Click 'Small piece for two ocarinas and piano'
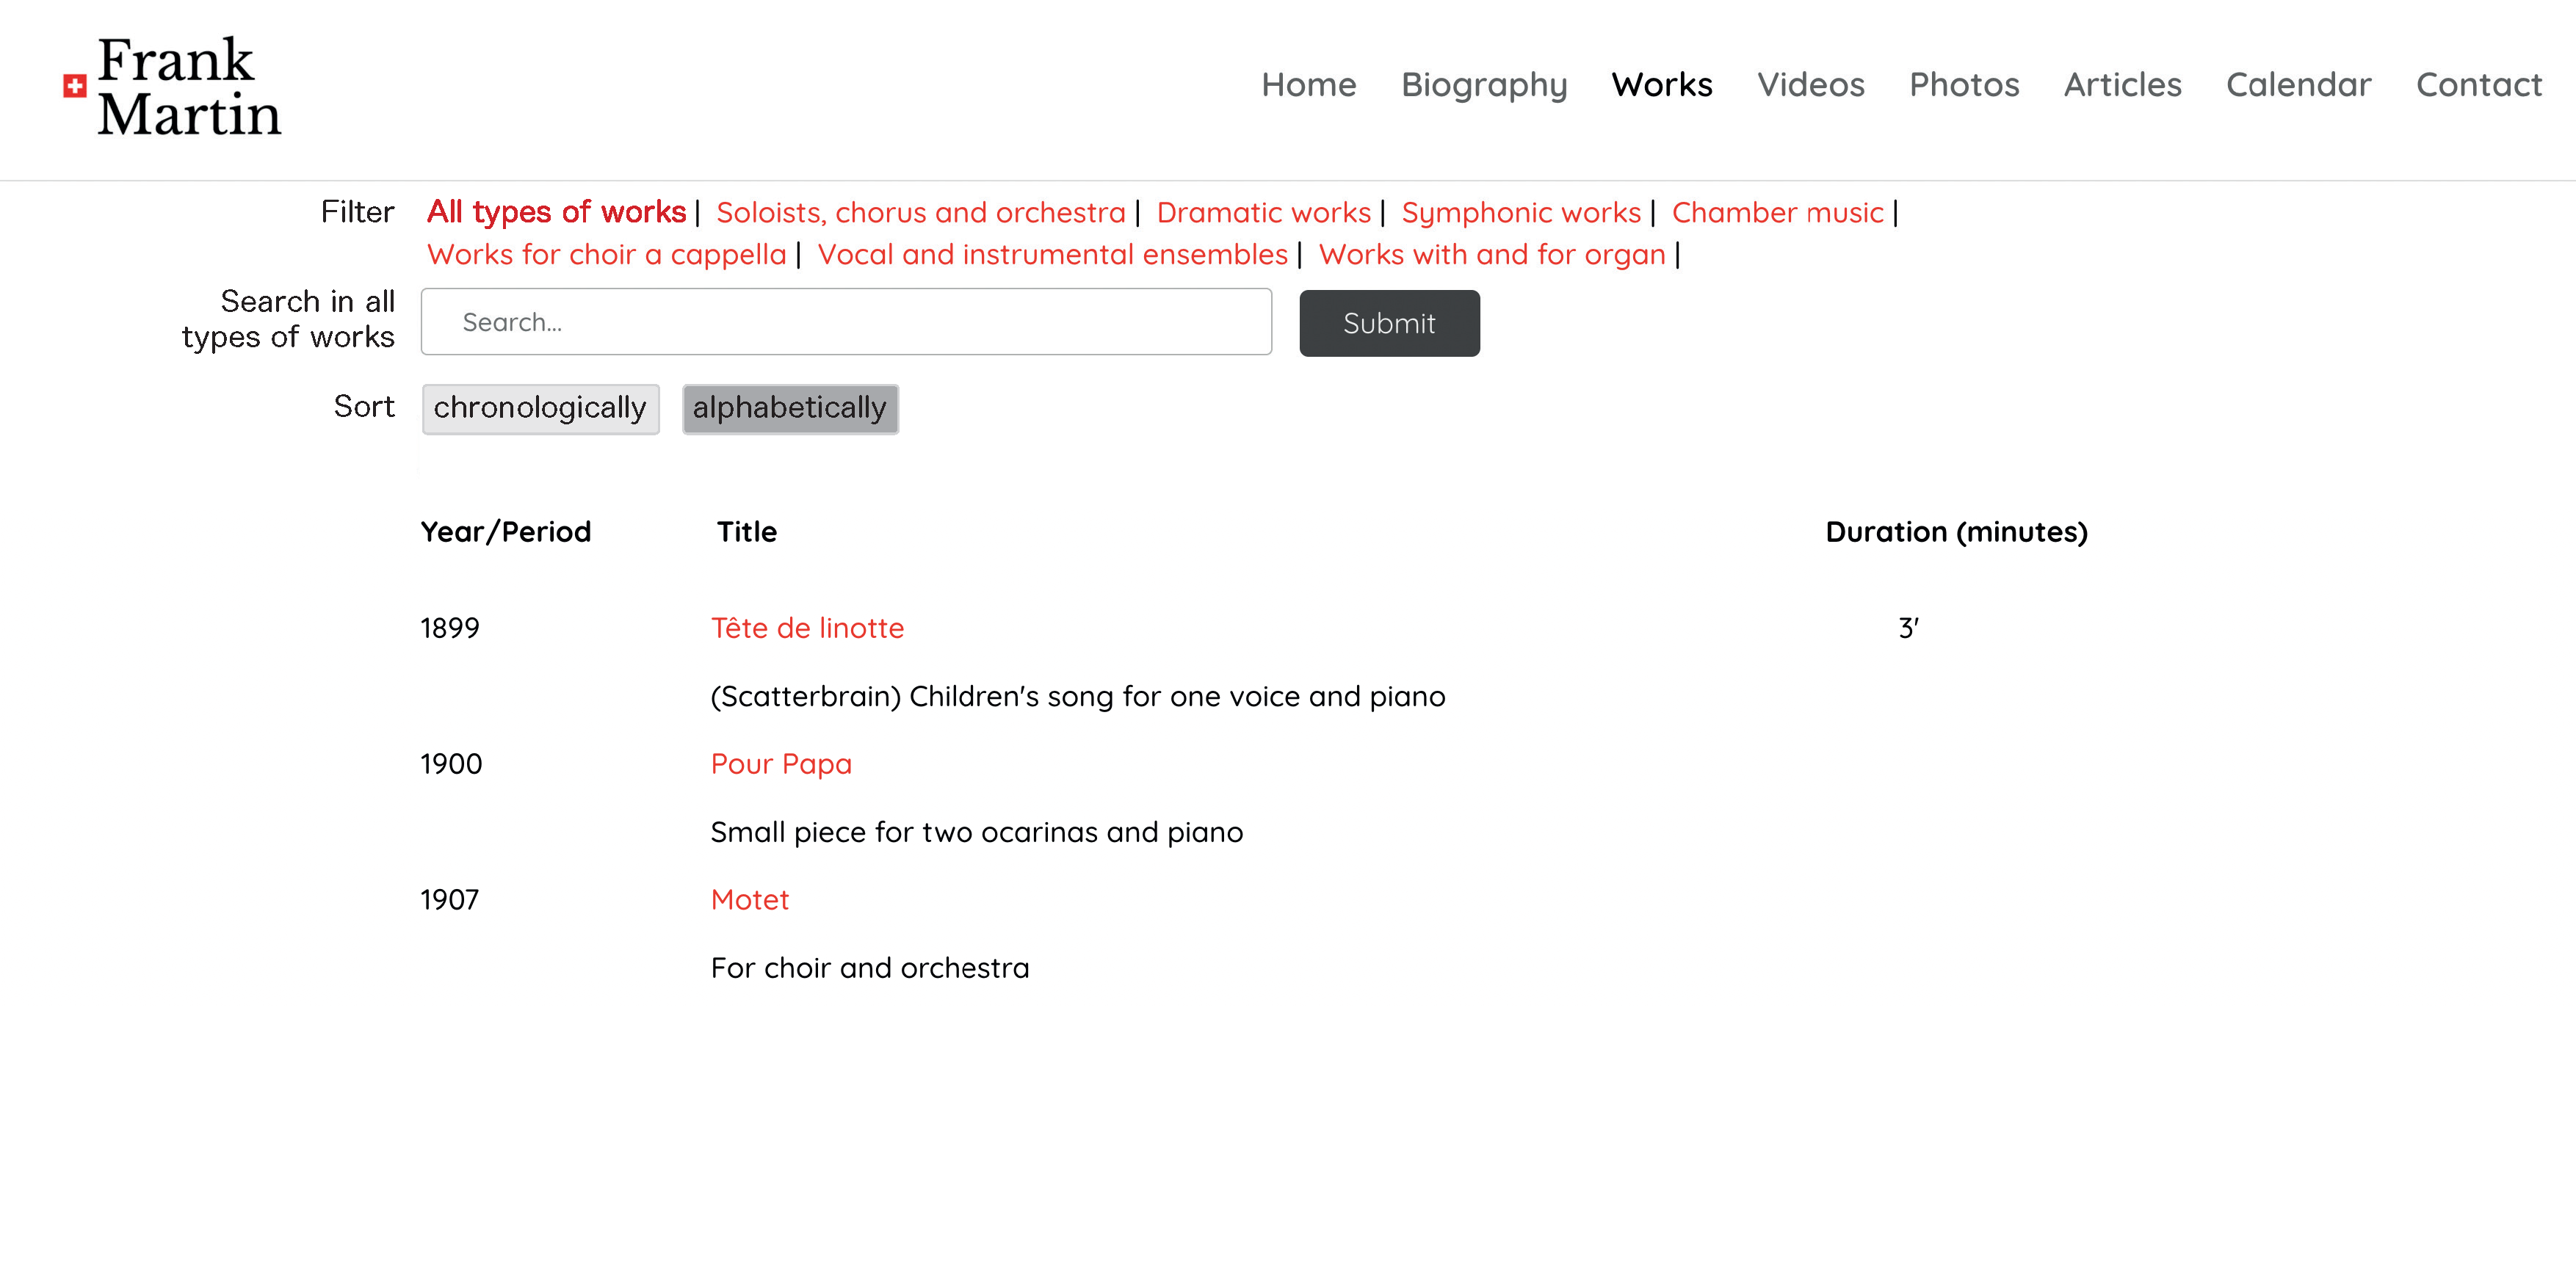The height and width of the screenshot is (1284, 2576). pos(976,832)
